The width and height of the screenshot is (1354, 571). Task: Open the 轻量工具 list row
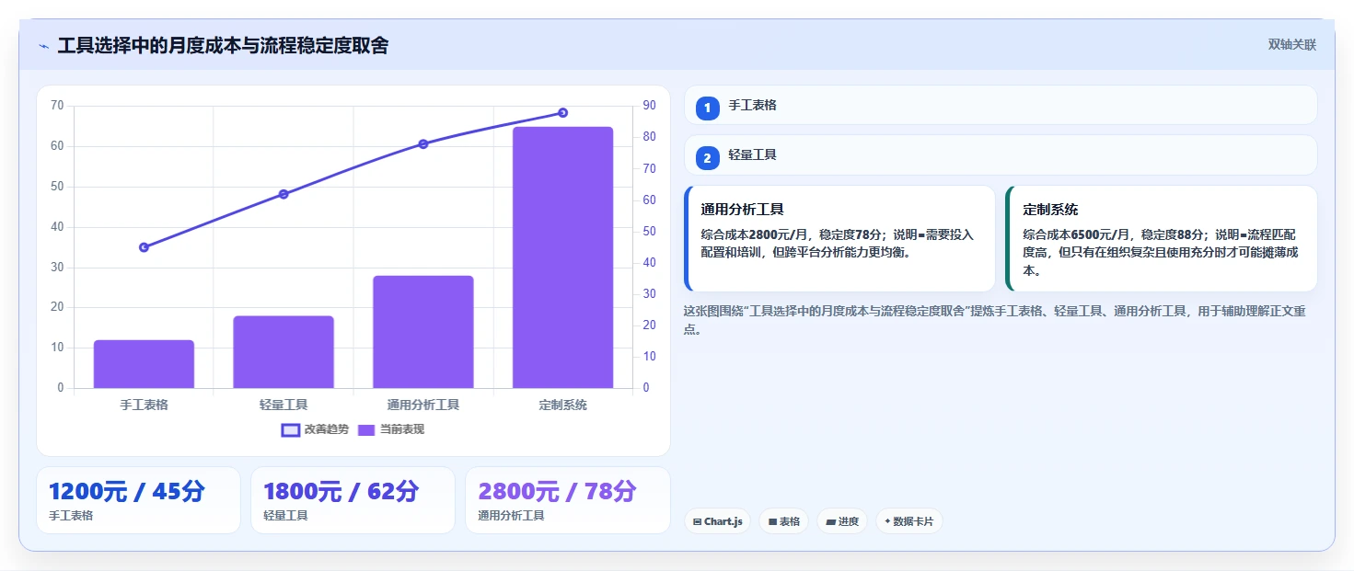[1001, 154]
